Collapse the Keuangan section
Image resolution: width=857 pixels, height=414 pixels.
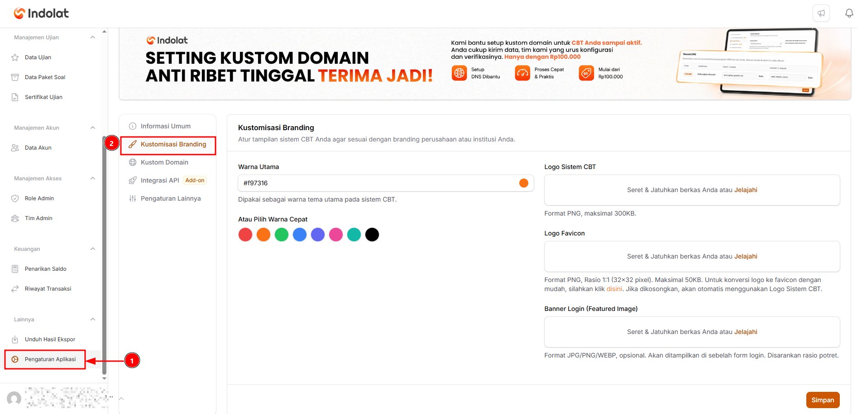(93, 249)
